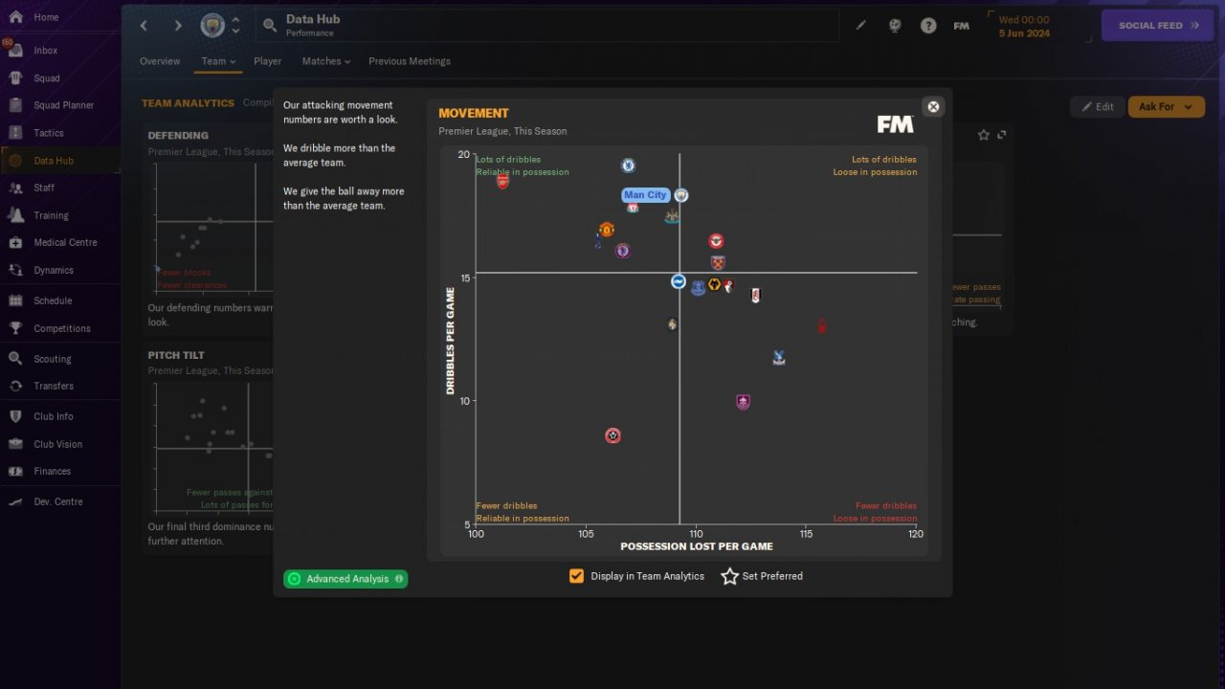Open Club Info from the sidebar
The width and height of the screenshot is (1225, 689).
[54, 416]
